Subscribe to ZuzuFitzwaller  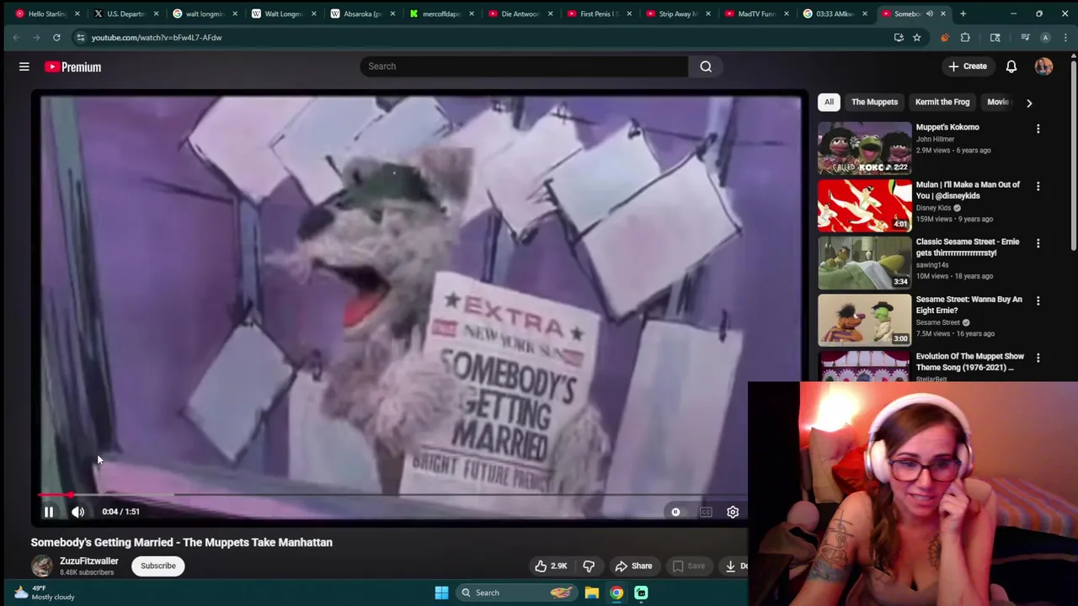tap(158, 566)
